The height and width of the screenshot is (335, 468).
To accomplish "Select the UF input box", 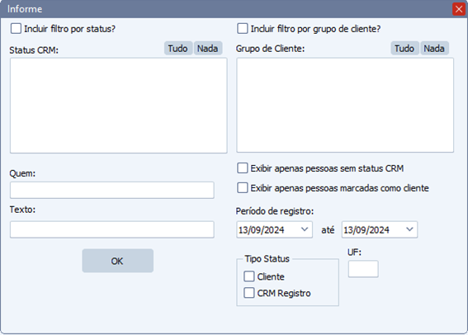I will (x=363, y=269).
